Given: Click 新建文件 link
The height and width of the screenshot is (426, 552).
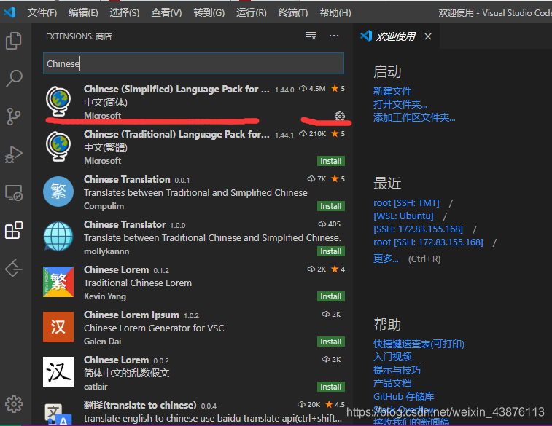Looking at the screenshot, I should (x=392, y=91).
